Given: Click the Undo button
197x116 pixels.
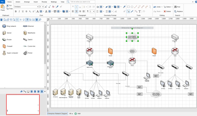Looking at the screenshot, I should [157, 7].
